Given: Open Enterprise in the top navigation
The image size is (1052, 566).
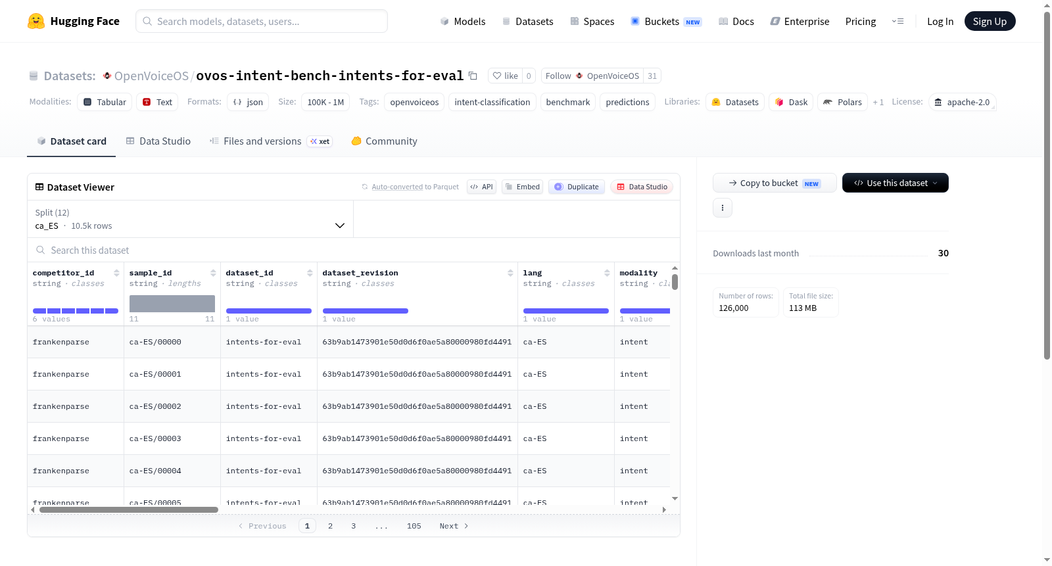Looking at the screenshot, I should 800,21.
